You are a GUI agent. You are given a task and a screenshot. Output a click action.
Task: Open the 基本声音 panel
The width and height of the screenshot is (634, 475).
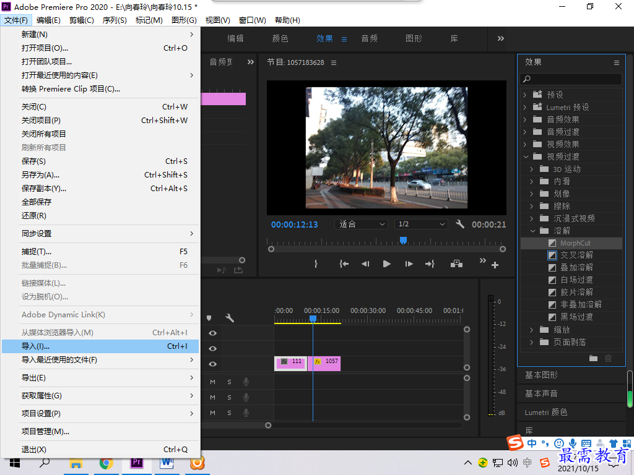point(541,393)
